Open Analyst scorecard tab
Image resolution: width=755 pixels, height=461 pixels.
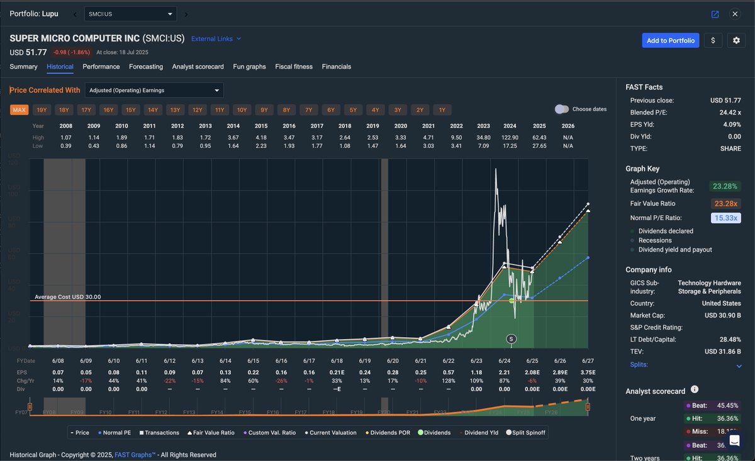click(198, 67)
